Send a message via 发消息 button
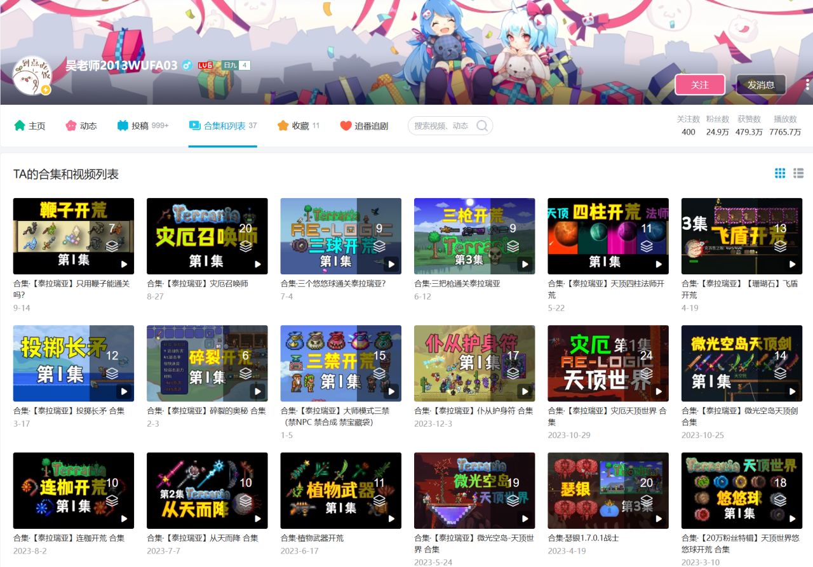 click(x=761, y=84)
